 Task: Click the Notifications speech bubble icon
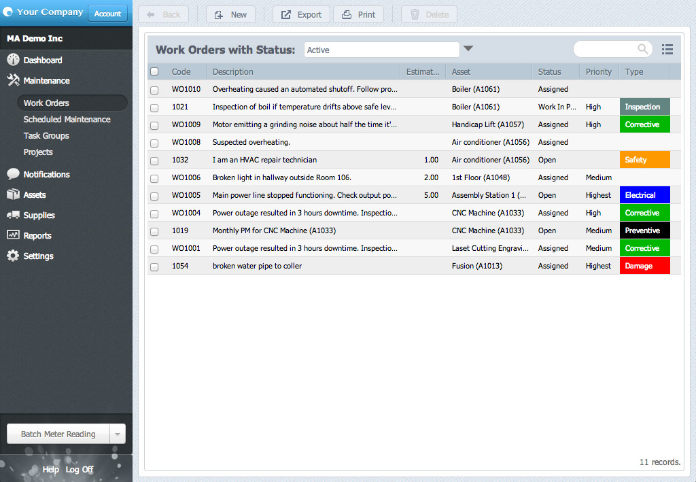(13, 174)
